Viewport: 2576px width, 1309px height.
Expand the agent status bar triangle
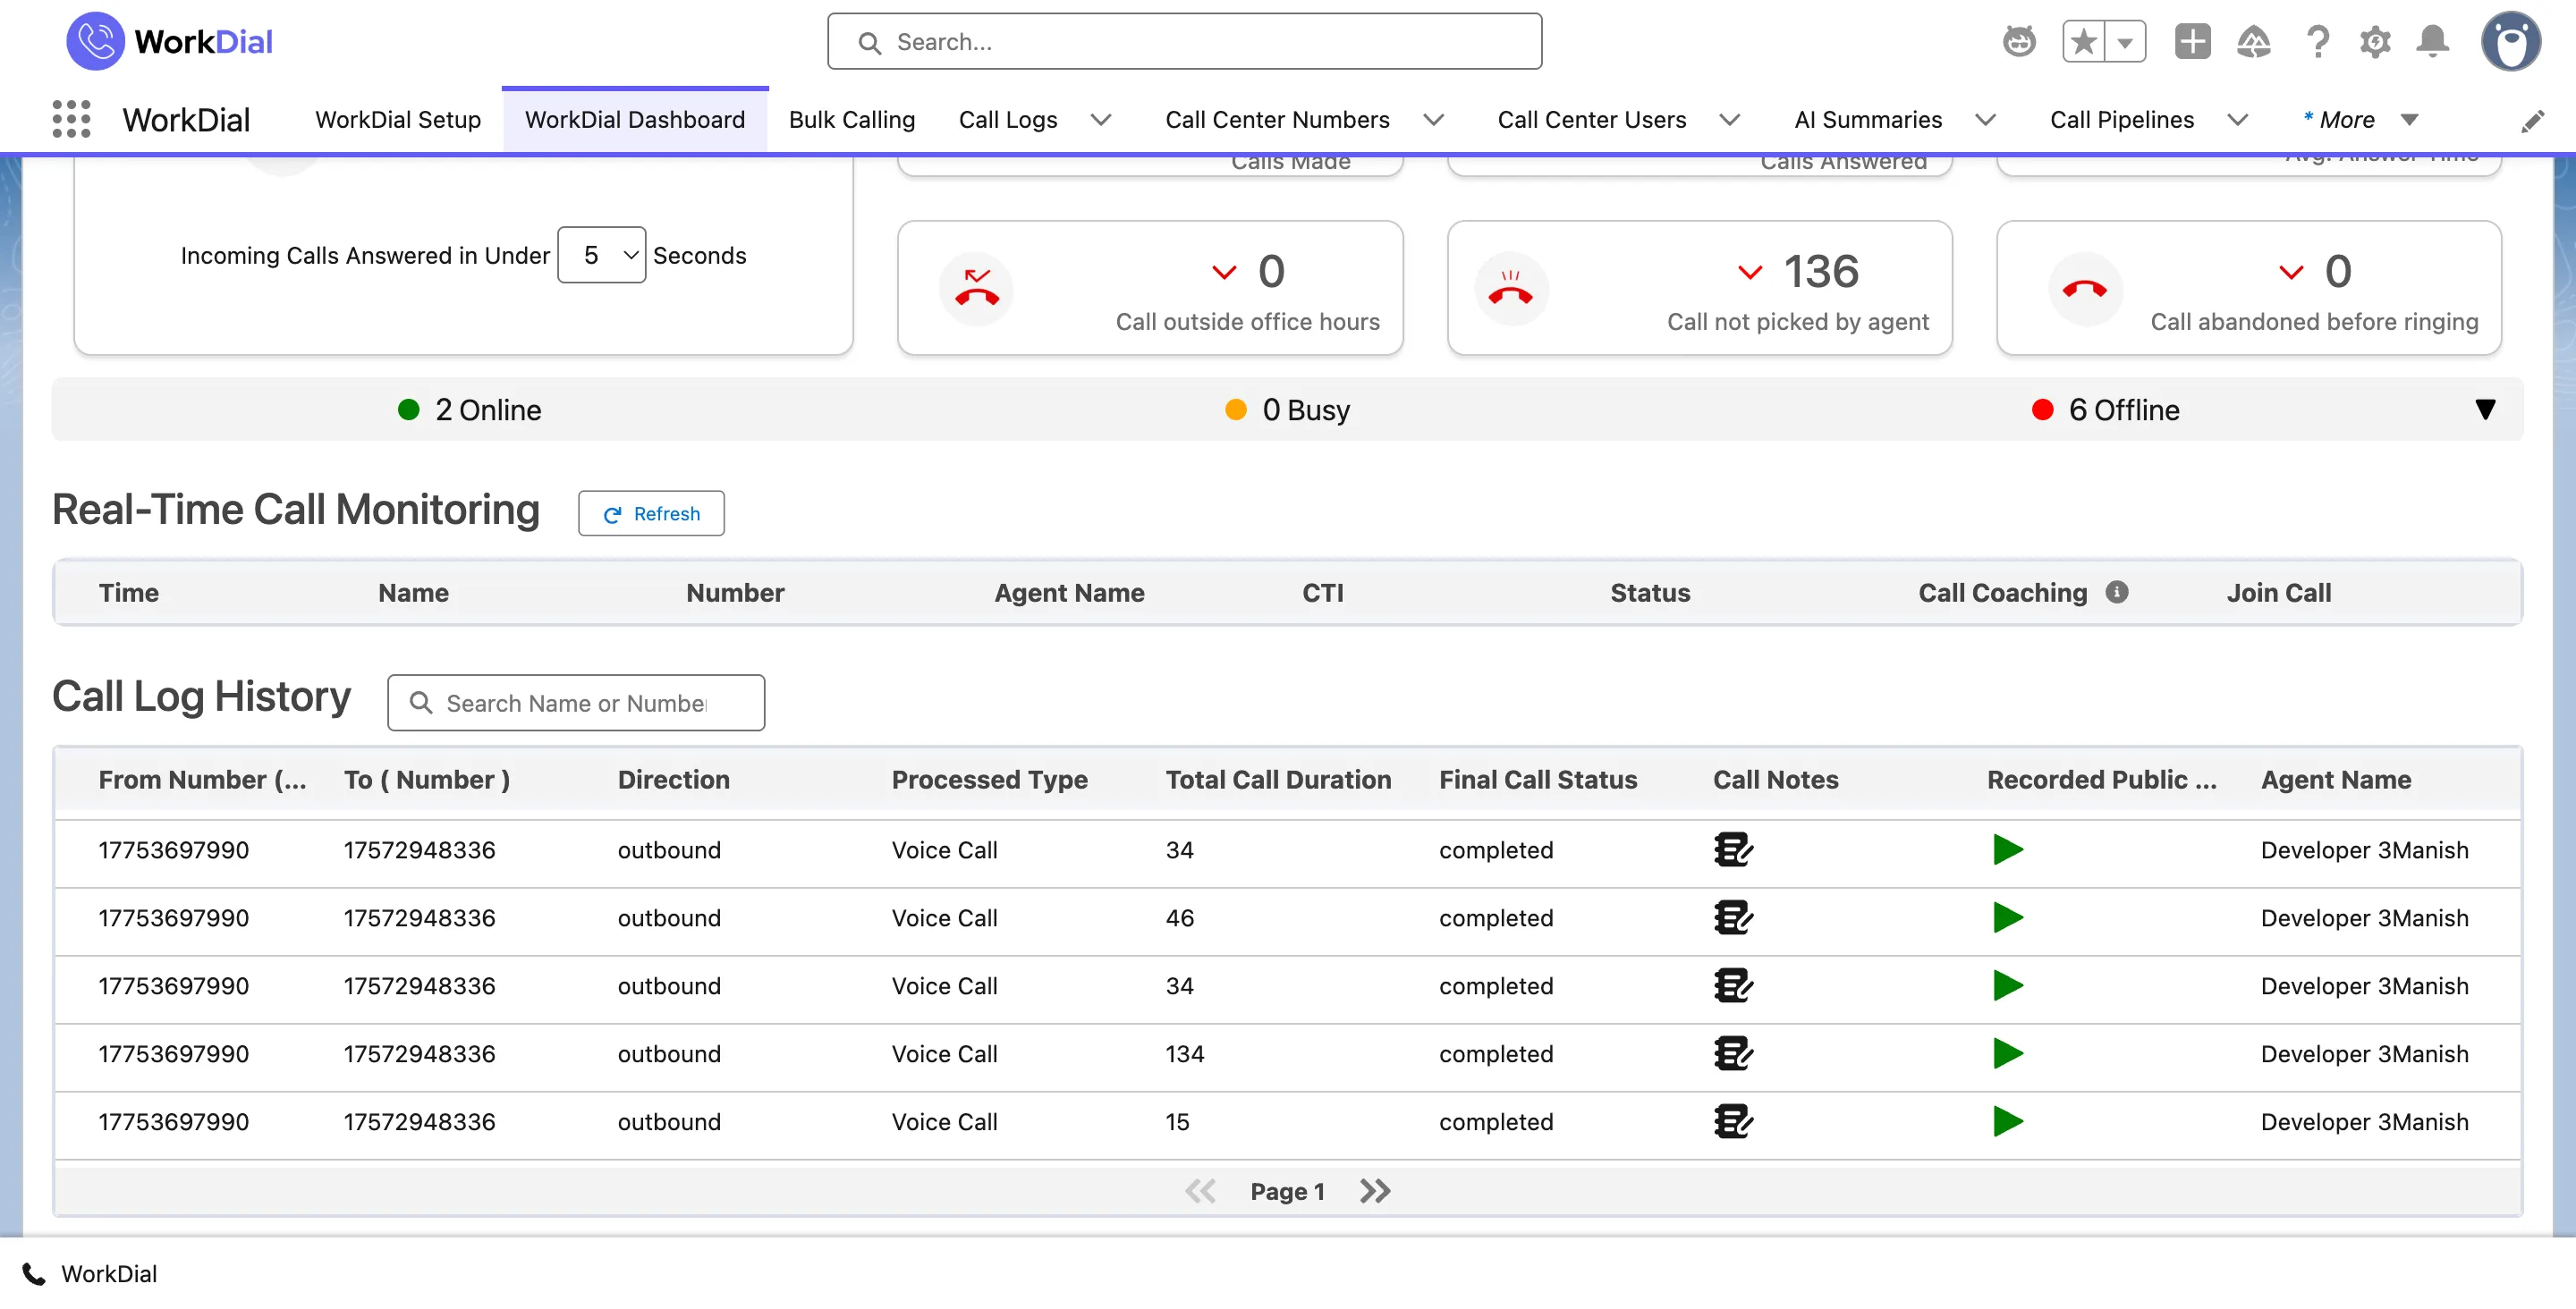coord(2485,410)
